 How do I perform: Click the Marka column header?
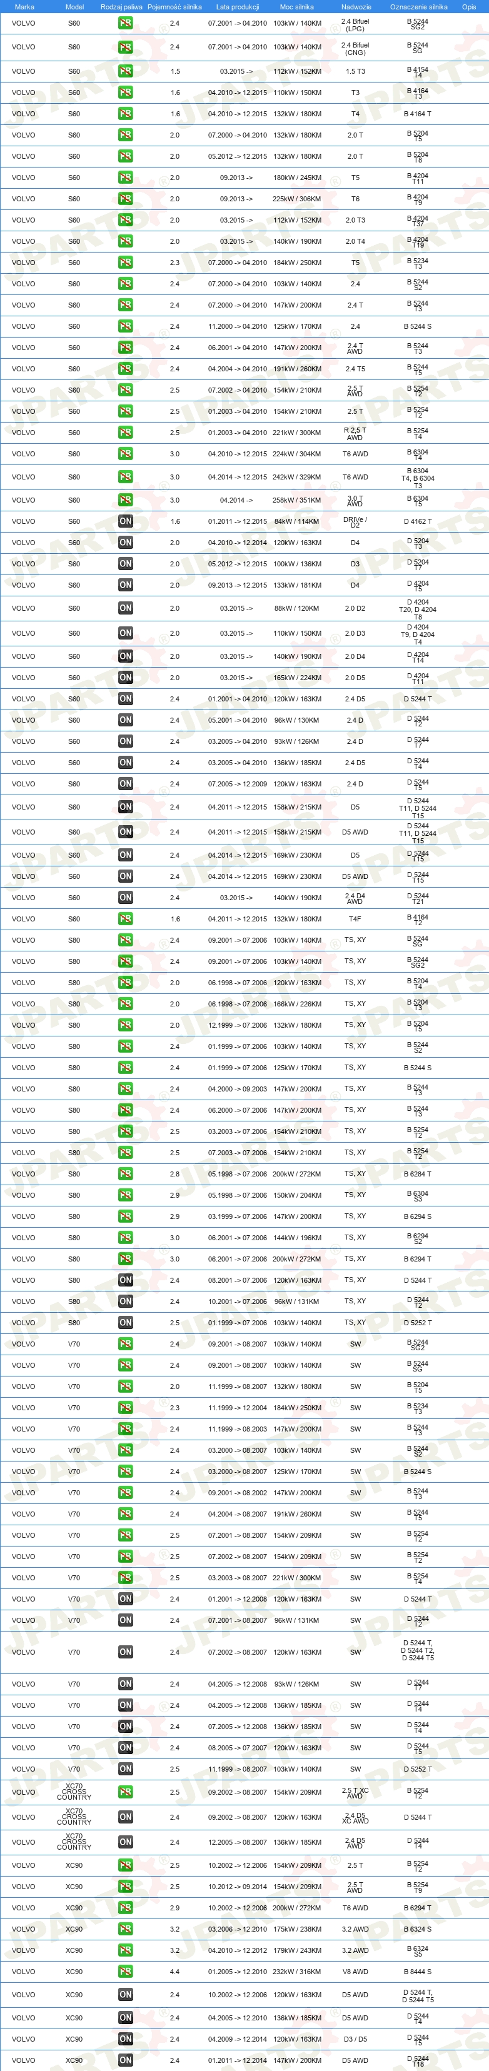point(24,6)
